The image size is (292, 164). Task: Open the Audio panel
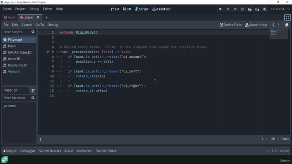(68, 151)
